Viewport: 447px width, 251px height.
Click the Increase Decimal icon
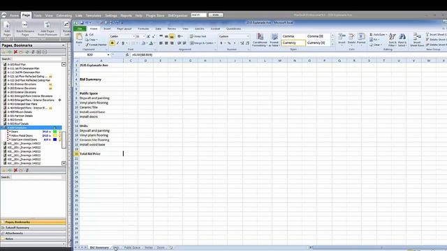[242, 43]
